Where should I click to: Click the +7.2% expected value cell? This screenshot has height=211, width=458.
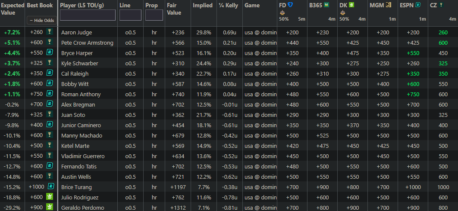[x=12, y=33]
